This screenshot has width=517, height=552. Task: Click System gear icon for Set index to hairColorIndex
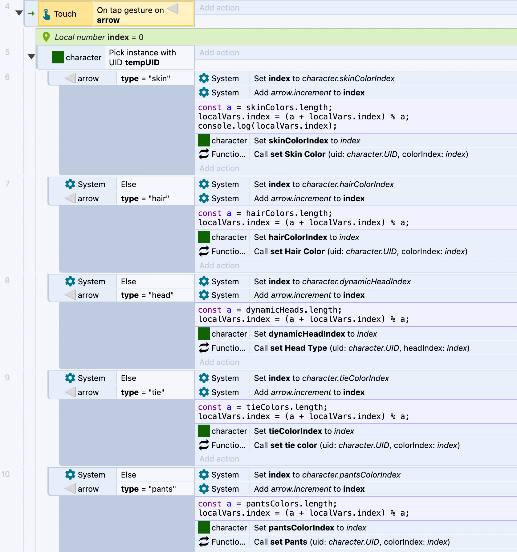coord(204,184)
